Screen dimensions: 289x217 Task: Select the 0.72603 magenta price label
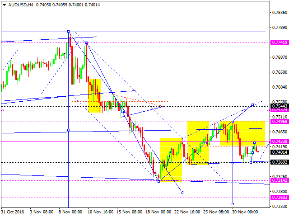[280, 198]
